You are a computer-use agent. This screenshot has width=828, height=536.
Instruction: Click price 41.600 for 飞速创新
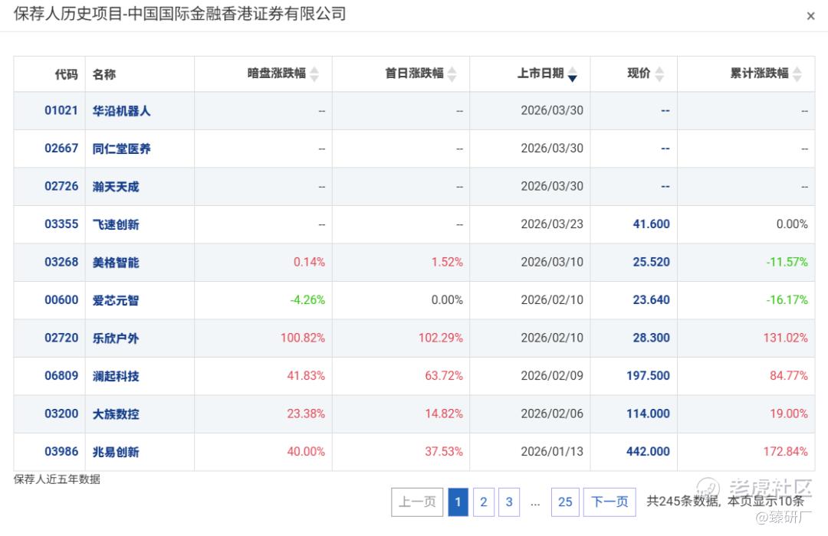(651, 224)
